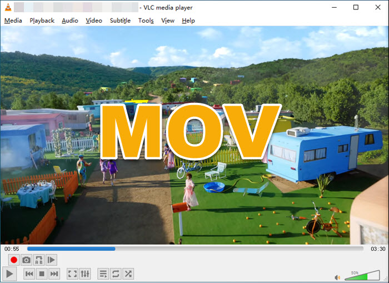Maximize the VLC window
389x283 pixels.
coord(356,7)
